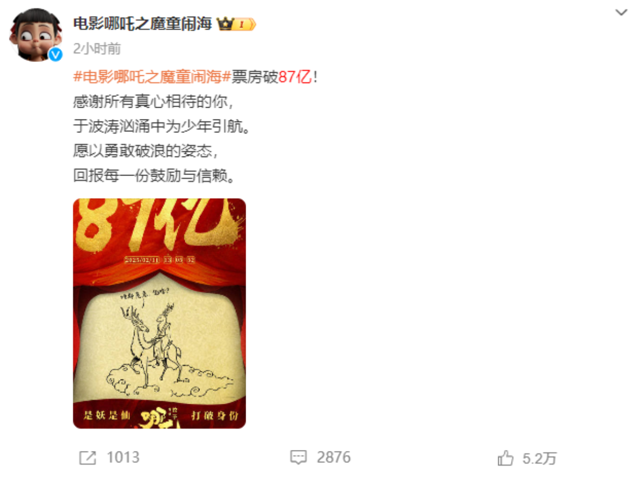Expand the post options chevron
This screenshot has width=642, height=478.
coord(621,12)
